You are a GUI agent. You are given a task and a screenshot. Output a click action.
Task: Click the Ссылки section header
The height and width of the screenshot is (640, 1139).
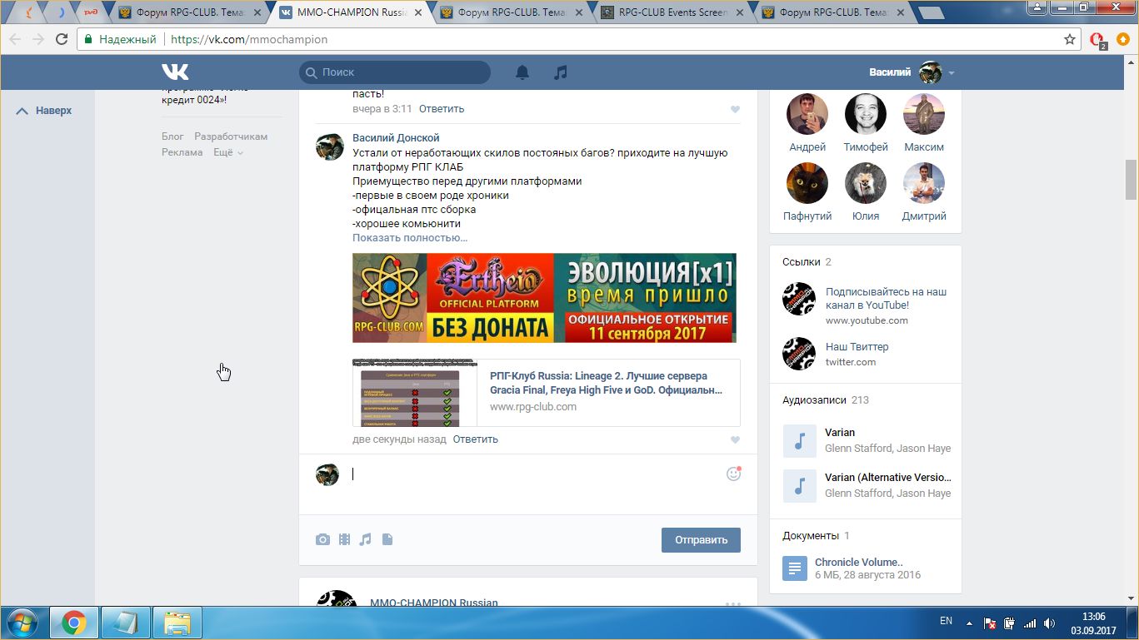pos(801,262)
